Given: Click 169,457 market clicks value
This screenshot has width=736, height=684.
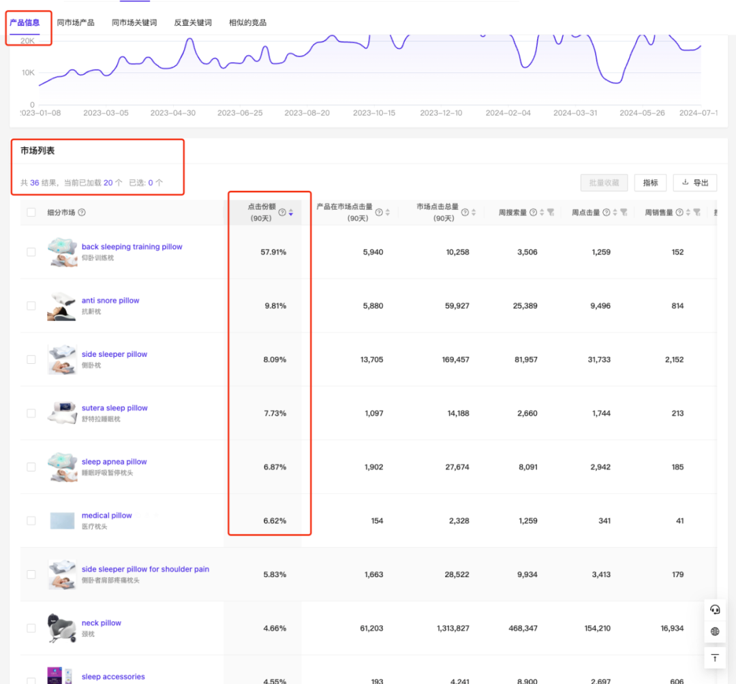Looking at the screenshot, I should tap(455, 359).
